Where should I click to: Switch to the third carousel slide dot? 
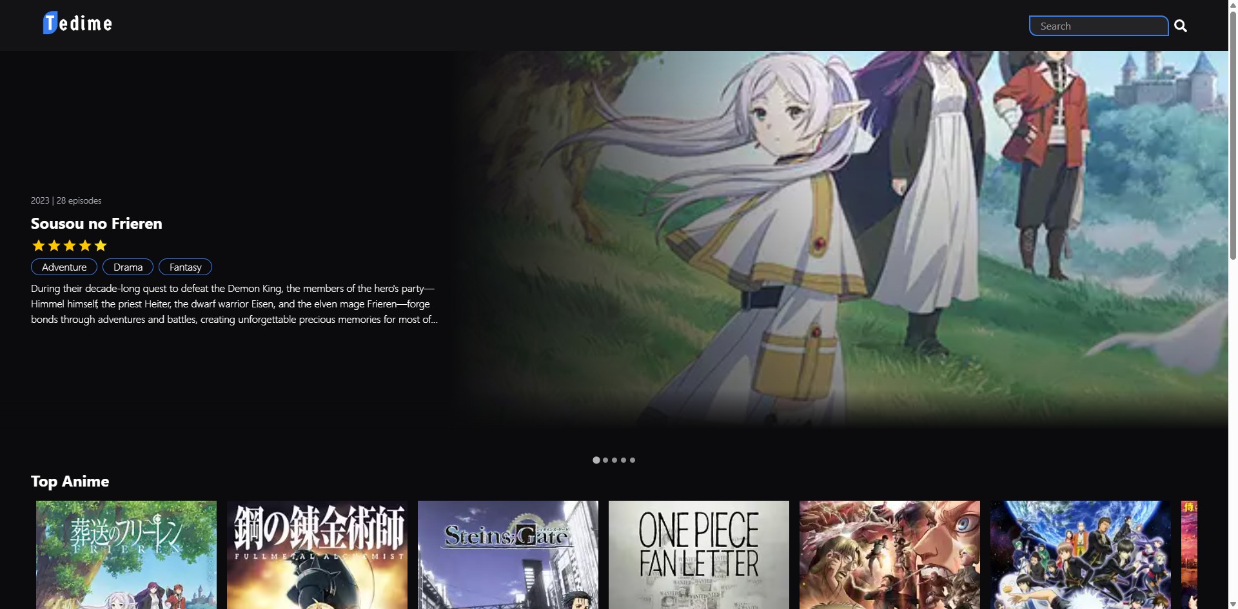[614, 460]
